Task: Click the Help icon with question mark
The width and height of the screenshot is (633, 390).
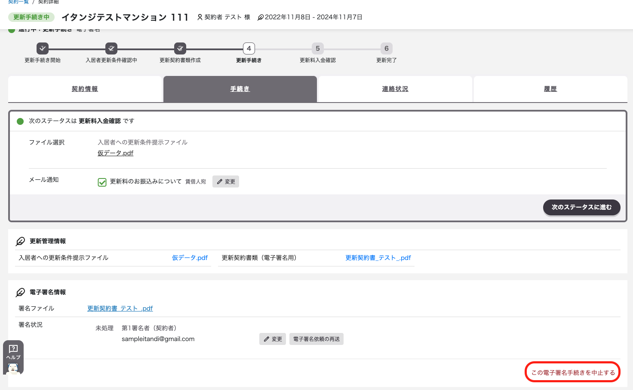Action: [13, 349]
